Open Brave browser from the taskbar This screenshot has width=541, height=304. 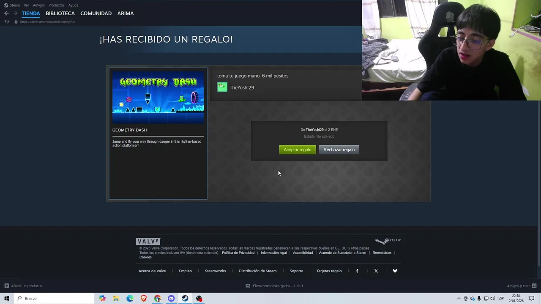(144, 299)
